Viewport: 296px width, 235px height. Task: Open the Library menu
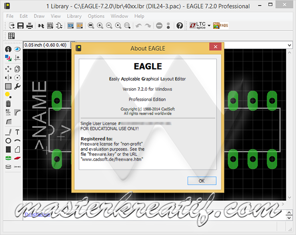point(74,16)
